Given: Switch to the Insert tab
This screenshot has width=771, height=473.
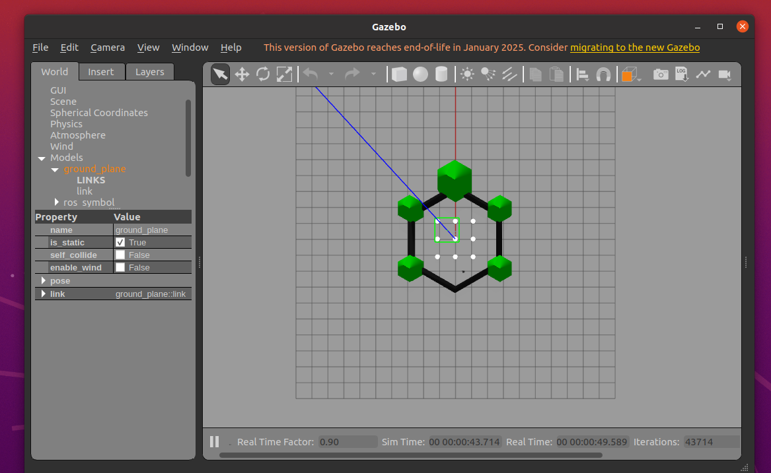Looking at the screenshot, I should (x=101, y=72).
